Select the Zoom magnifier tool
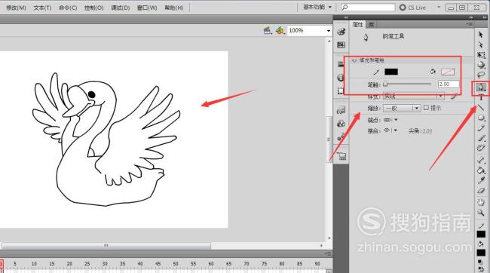This screenshot has width=490, height=273. 481,213
